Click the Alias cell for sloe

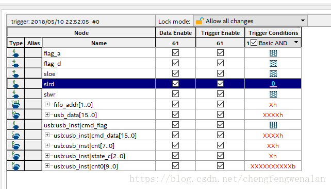click(x=34, y=73)
